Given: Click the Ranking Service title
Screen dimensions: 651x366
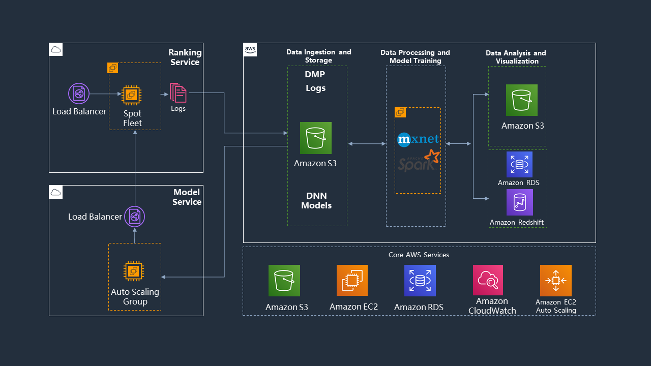Looking at the screenshot, I should click(x=185, y=57).
